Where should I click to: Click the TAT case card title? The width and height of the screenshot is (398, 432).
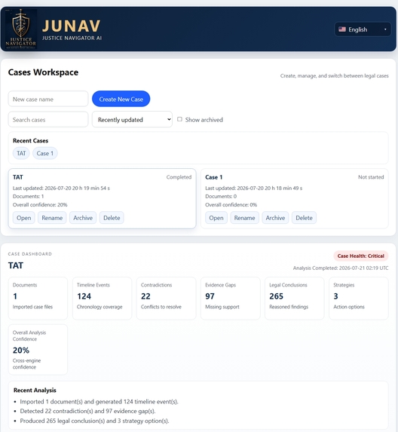[x=18, y=177]
